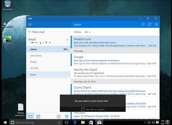This screenshot has height=125, width=172.
Task: Sync mailbox with the refresh icon
Action: point(150,25)
